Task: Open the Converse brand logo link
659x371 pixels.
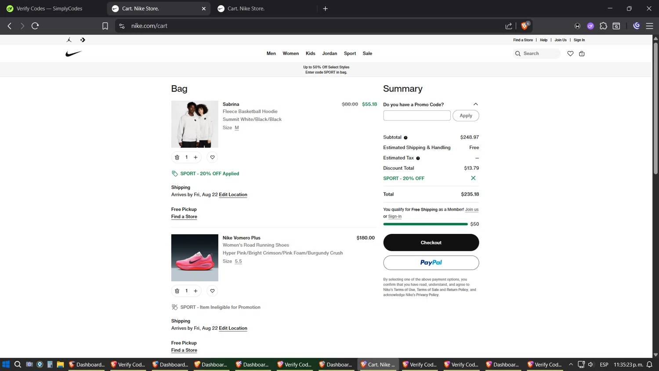Action: coord(83,40)
